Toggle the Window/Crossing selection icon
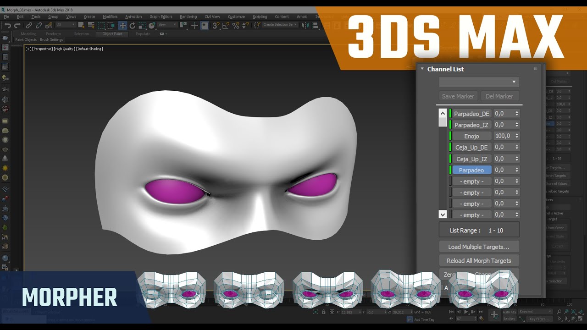 (111, 26)
